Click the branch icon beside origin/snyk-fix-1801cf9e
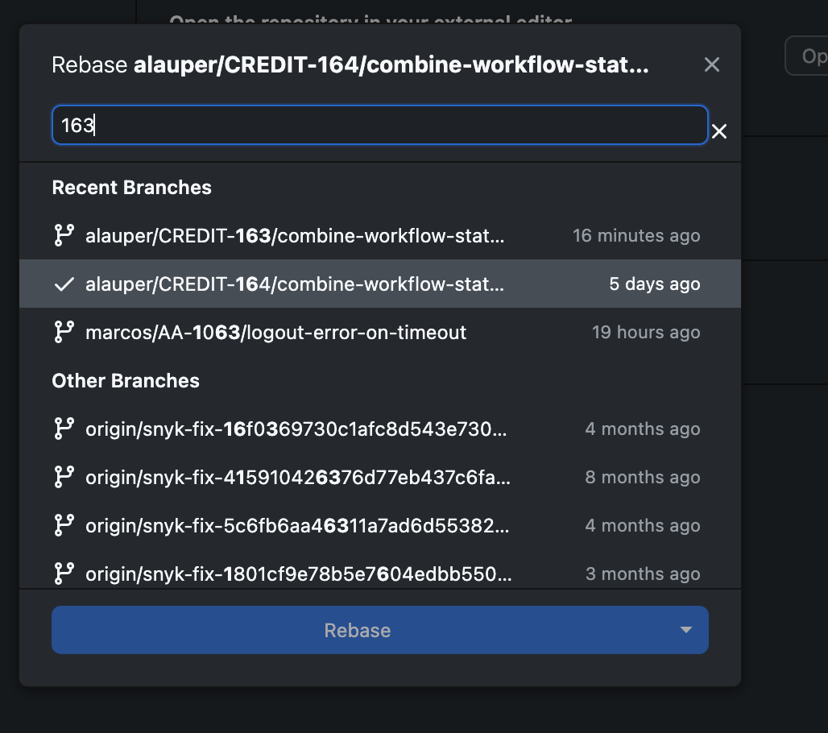 [64, 574]
